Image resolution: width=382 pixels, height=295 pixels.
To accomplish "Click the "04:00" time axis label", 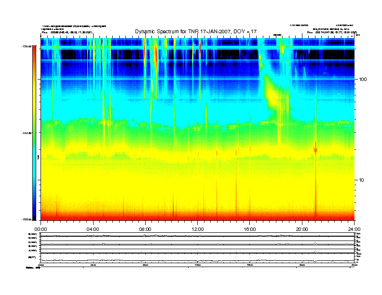I will tap(93, 229).
